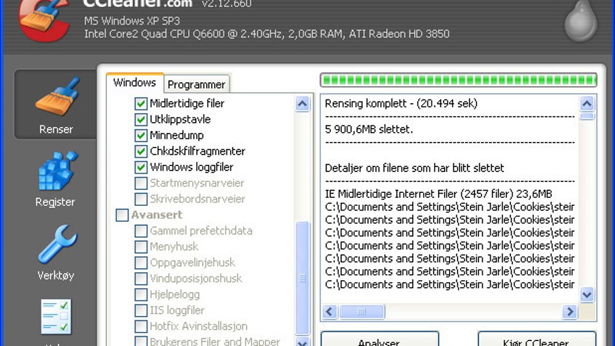This screenshot has width=615, height=346.
Task: Click the v2.12.660 version text
Action: (227, 4)
